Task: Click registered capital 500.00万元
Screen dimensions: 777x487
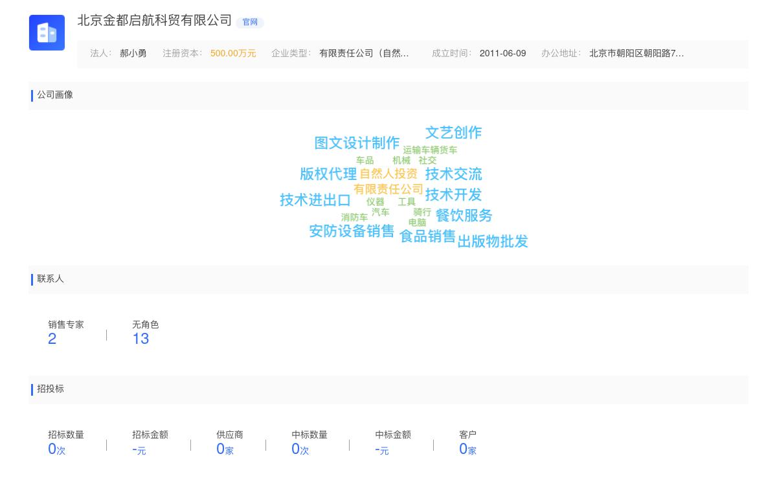Action: click(x=233, y=53)
